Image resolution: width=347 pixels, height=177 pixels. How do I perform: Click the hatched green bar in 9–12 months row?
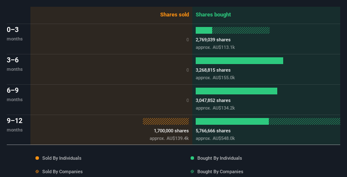pyautogui.click(x=304, y=121)
